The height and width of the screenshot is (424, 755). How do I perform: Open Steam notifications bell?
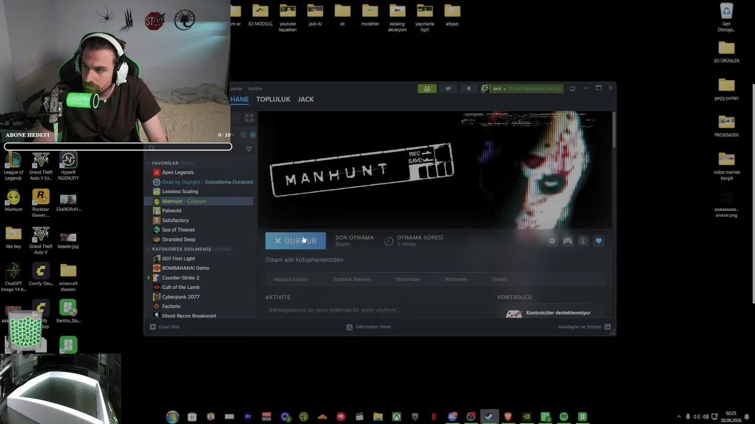(x=469, y=88)
